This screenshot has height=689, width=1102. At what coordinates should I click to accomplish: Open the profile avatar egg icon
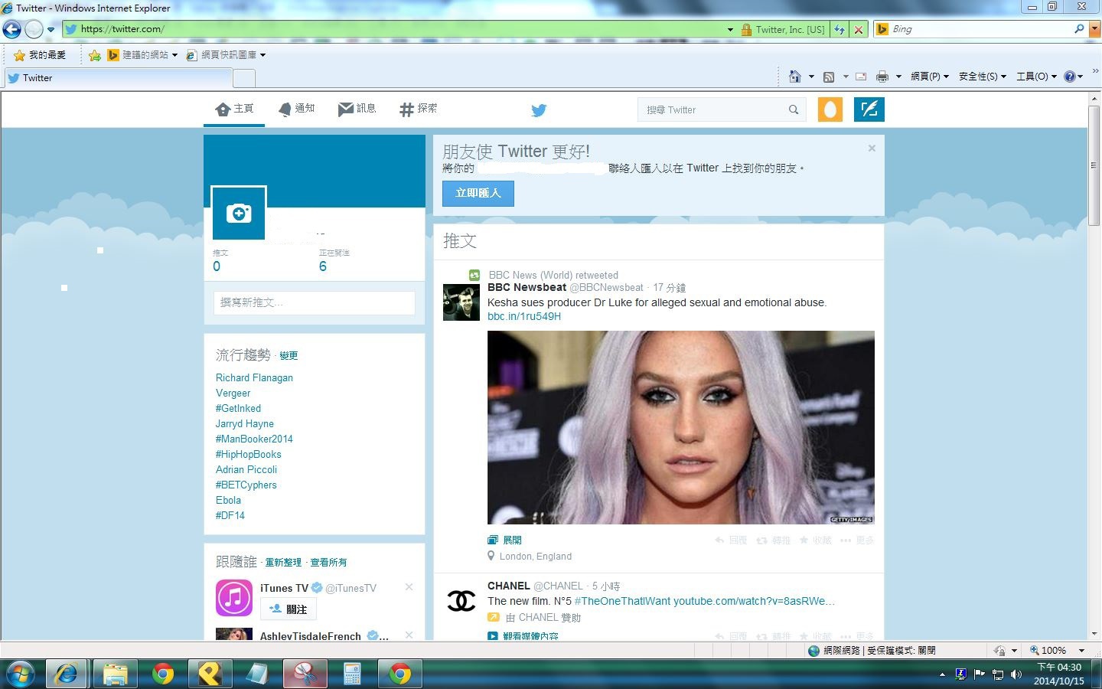830,109
